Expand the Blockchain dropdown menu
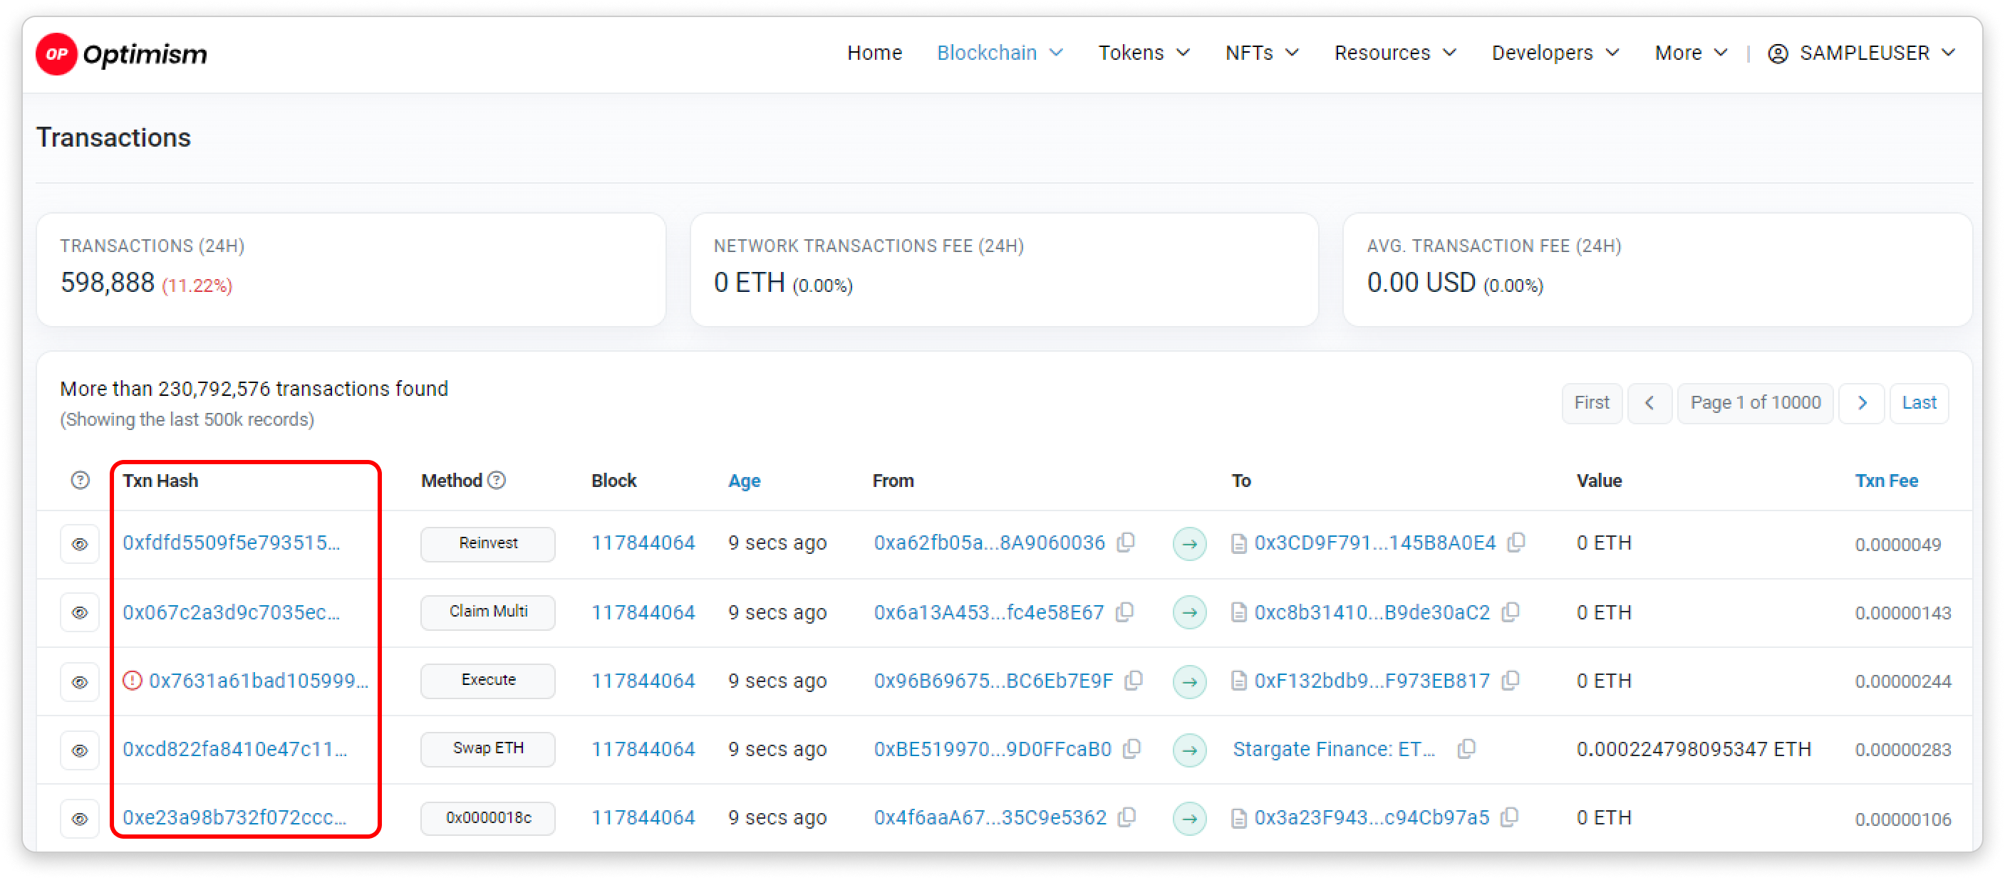This screenshot has width=2005, height=880. pos(1000,53)
